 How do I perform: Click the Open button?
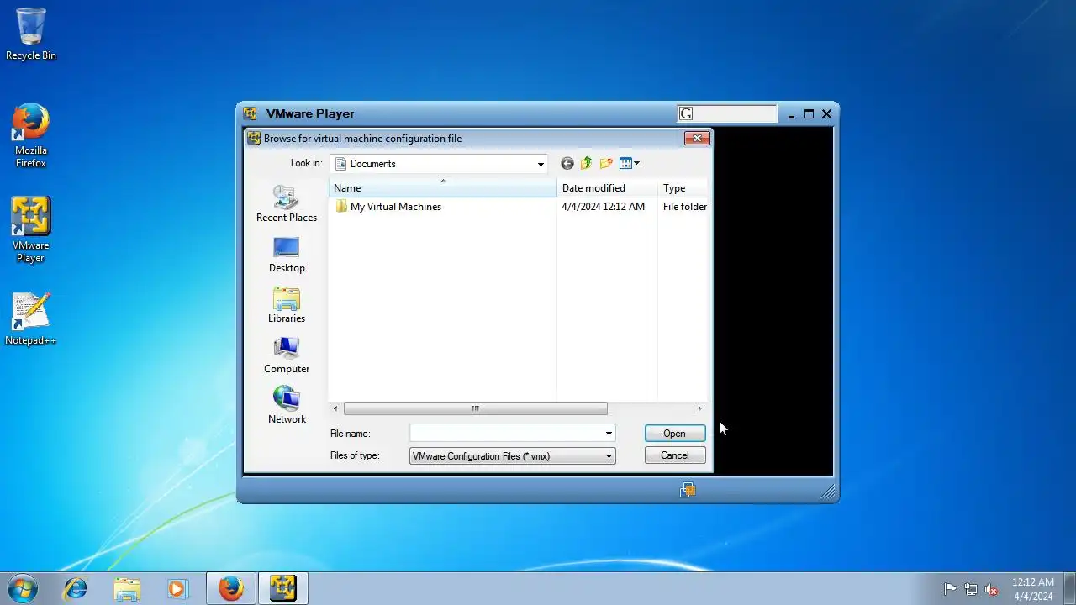tap(674, 434)
